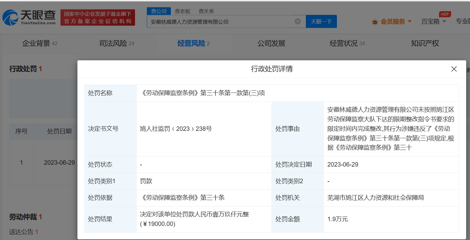The image size is (470, 240).
Task: Select the 查老板 search tab
Action: [182, 11]
